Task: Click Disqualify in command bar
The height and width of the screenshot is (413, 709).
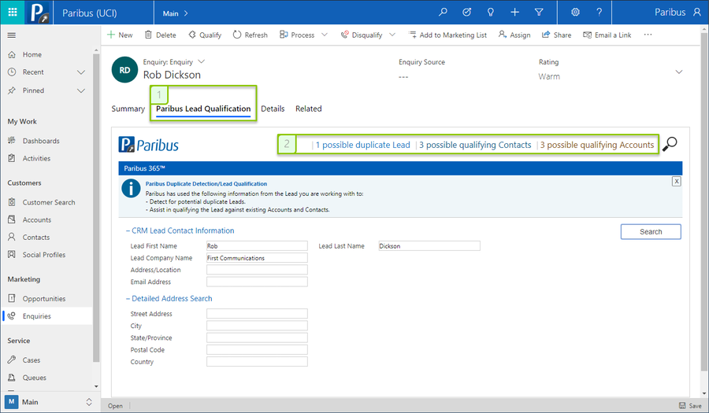Action: click(362, 35)
